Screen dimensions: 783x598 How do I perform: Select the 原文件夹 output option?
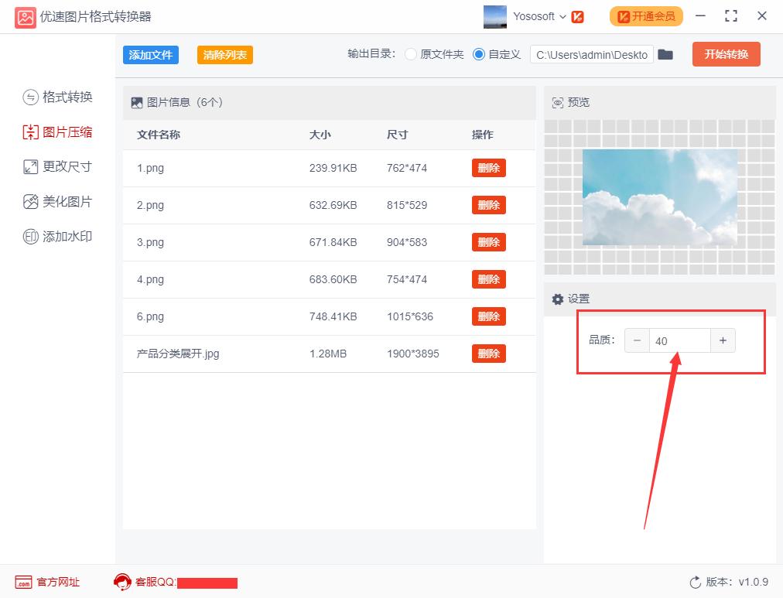click(410, 55)
